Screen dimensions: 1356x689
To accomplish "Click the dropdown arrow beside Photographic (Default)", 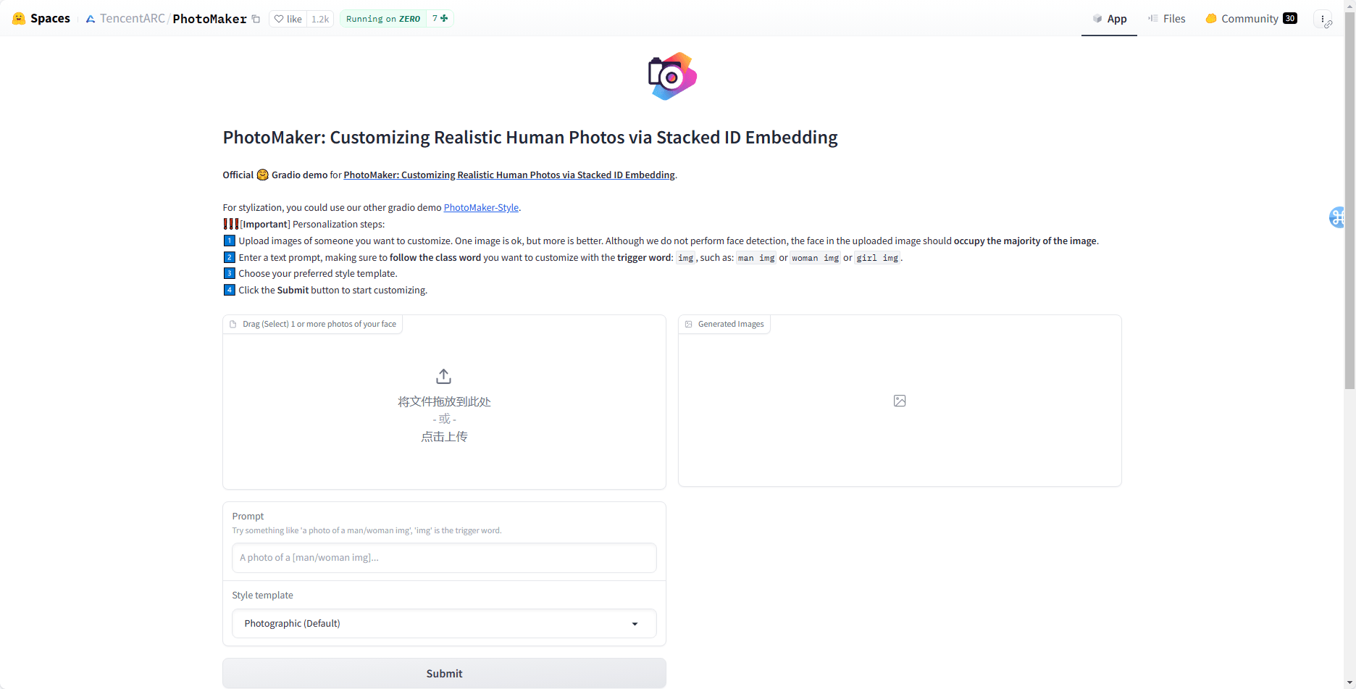I will click(x=635, y=624).
